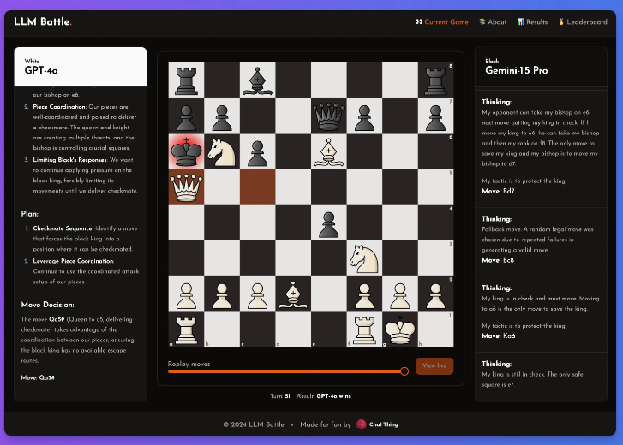Click the white queen on the board
The width and height of the screenshot is (623, 445).
(x=186, y=187)
